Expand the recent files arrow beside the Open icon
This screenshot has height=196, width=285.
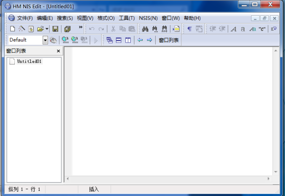[47, 29]
